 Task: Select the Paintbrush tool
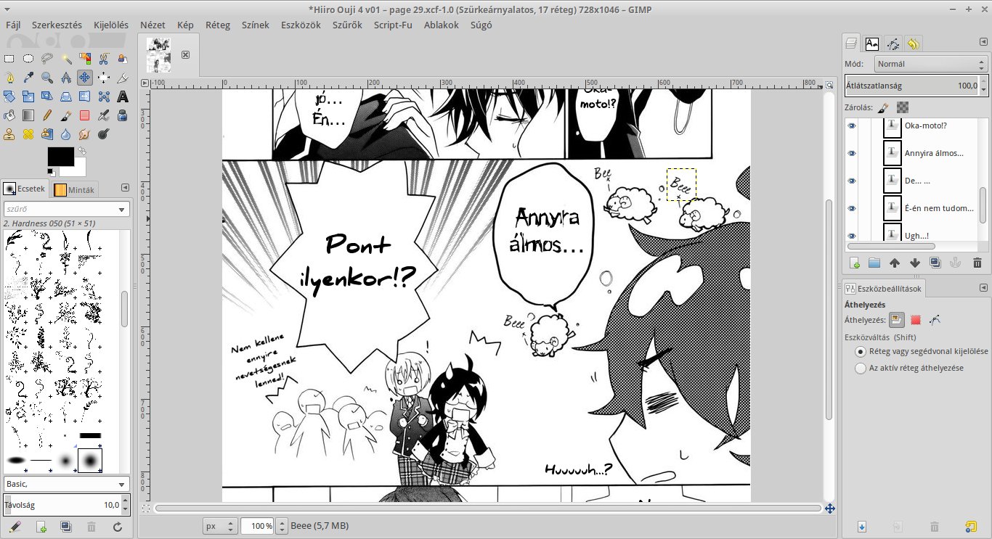[66, 115]
